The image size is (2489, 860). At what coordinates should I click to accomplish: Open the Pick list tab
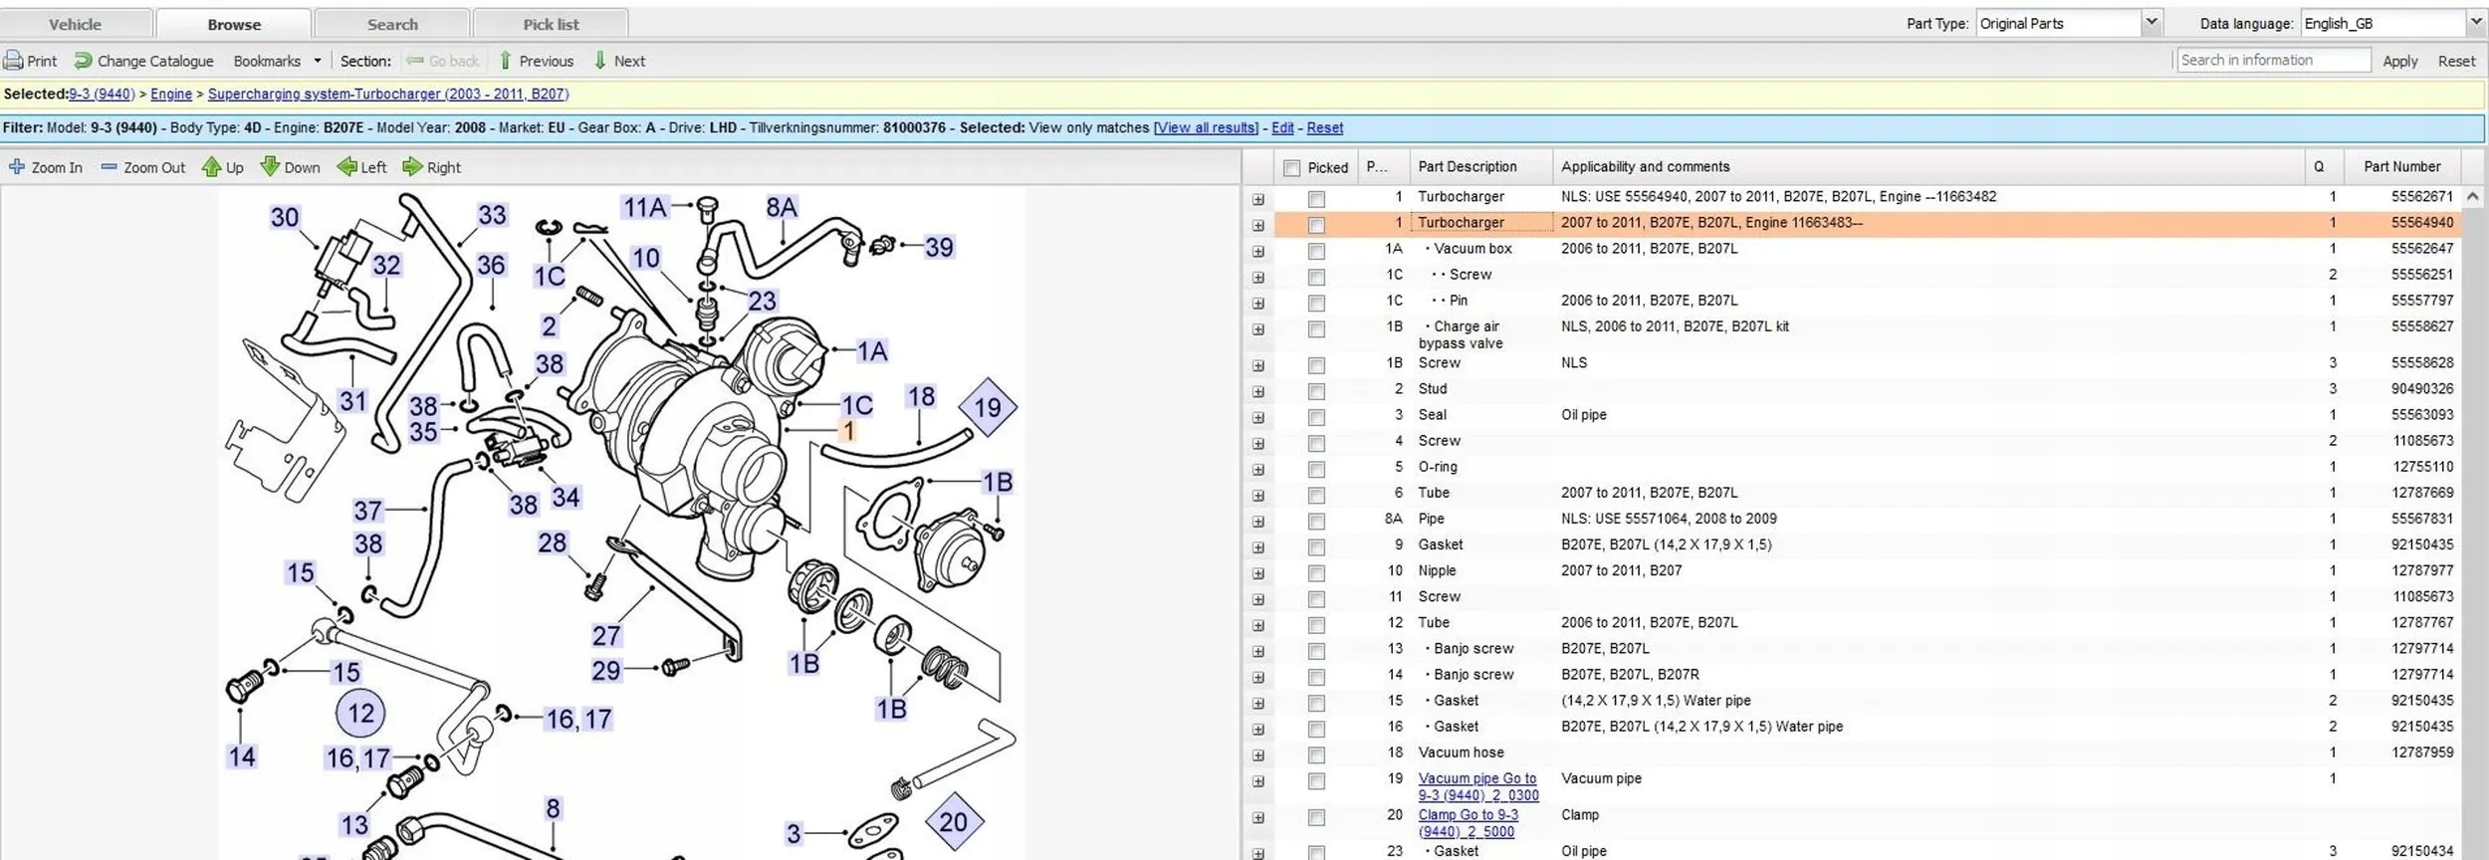point(551,24)
